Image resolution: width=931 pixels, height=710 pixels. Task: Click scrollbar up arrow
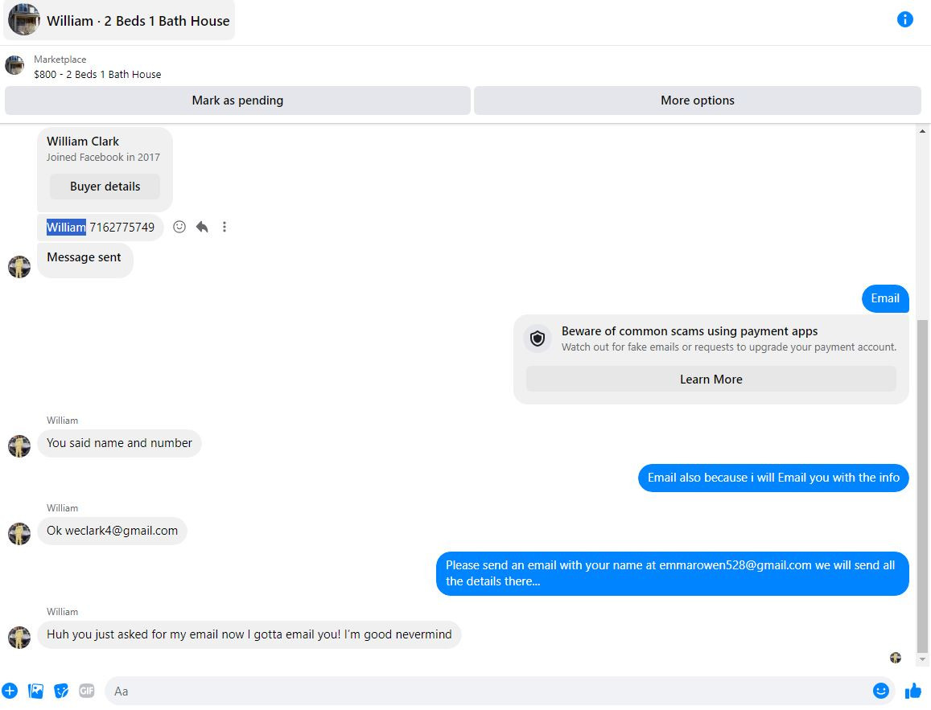(922, 131)
